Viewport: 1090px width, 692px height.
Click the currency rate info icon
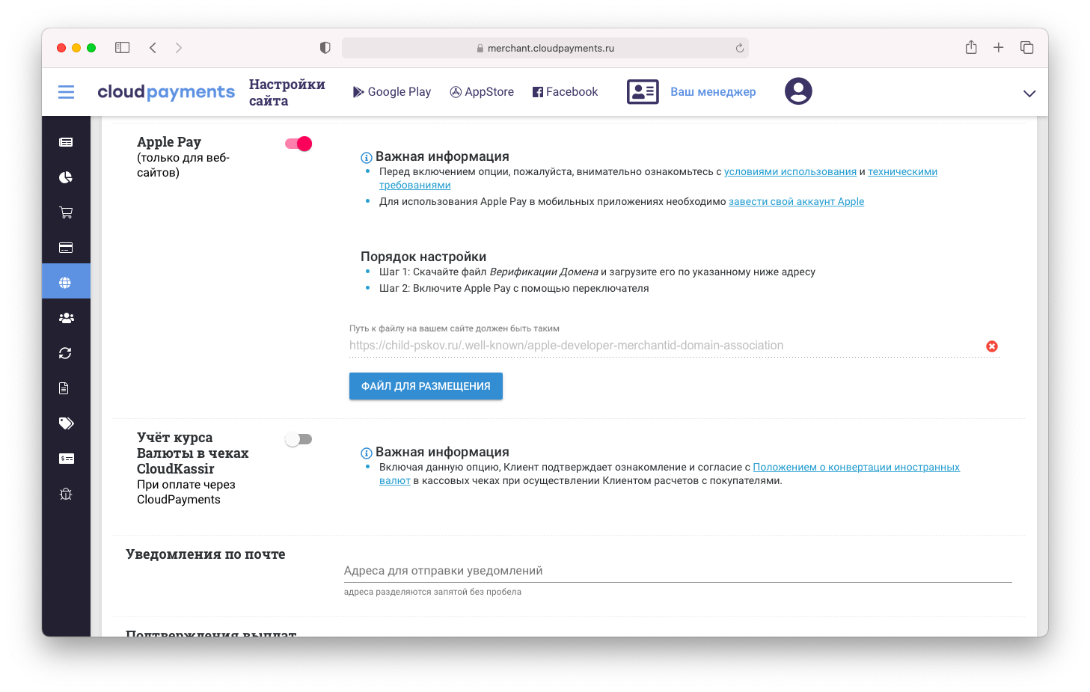367,453
